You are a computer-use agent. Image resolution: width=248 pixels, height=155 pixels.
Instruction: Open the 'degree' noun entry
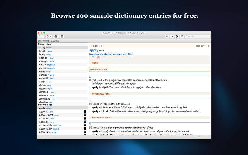[62, 89]
